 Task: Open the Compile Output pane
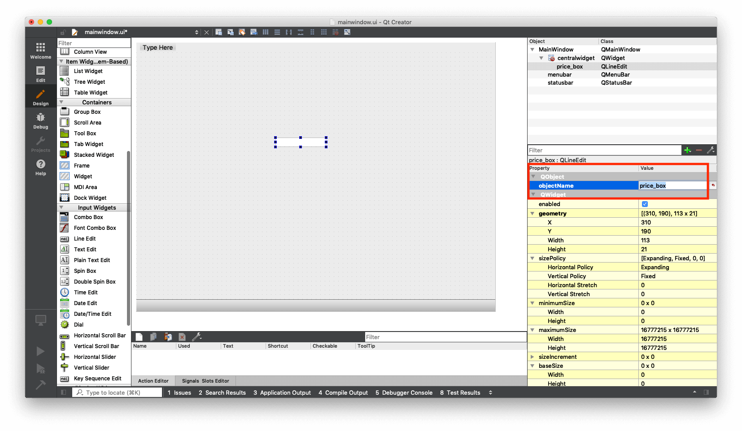343,393
